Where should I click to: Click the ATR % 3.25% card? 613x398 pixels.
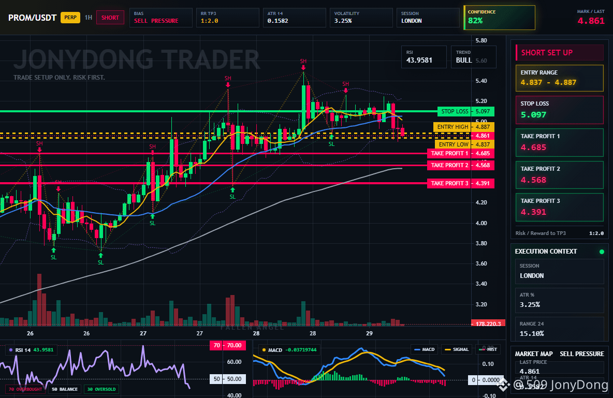pyautogui.click(x=560, y=300)
